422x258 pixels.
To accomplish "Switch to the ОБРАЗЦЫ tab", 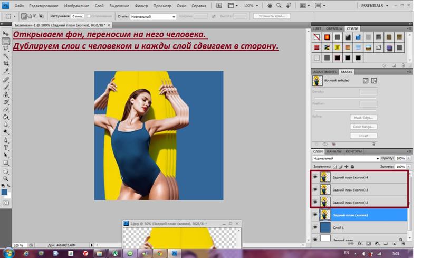I will click(x=334, y=28).
